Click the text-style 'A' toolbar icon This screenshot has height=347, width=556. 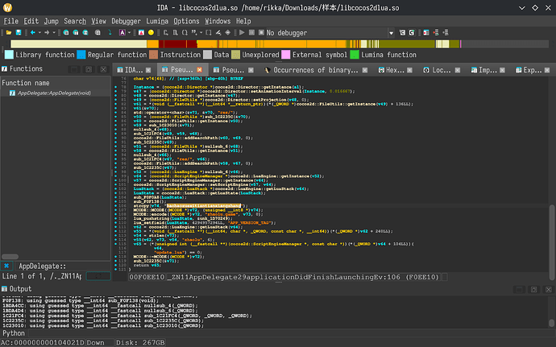(x=122, y=33)
